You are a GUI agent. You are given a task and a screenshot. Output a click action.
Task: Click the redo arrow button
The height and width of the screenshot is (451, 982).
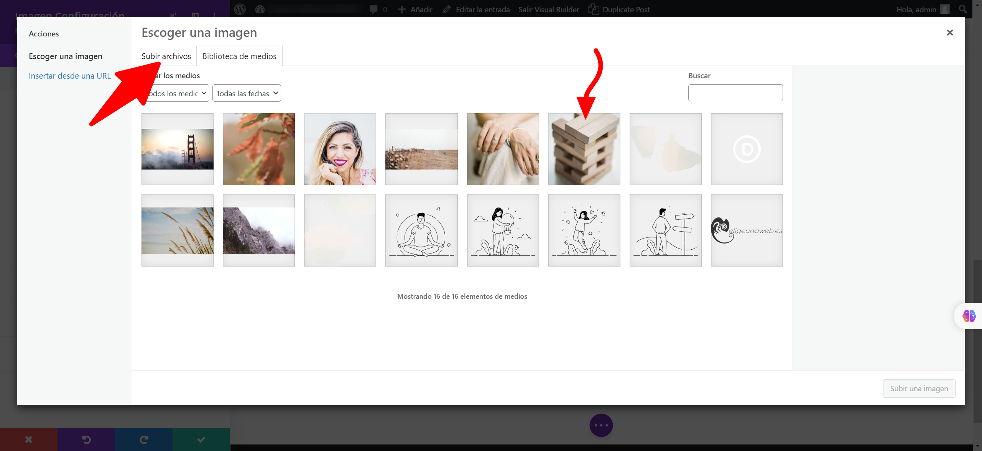tap(143, 439)
